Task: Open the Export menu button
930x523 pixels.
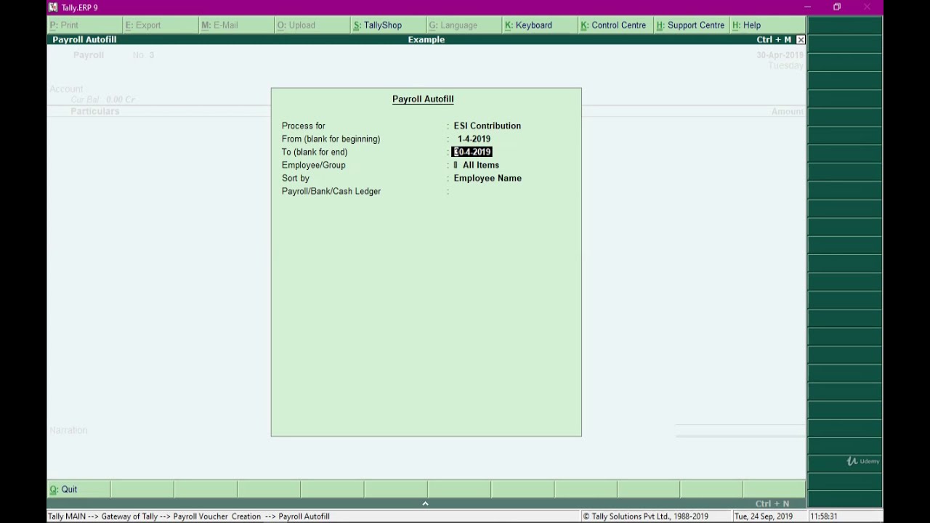Action: point(160,25)
